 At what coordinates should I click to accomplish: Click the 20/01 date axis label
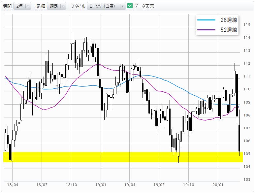(218, 185)
